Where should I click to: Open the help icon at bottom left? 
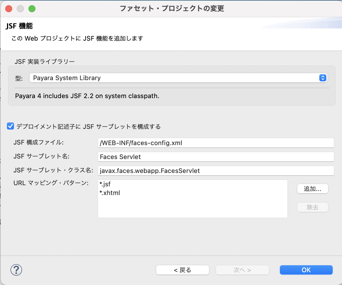point(16,270)
